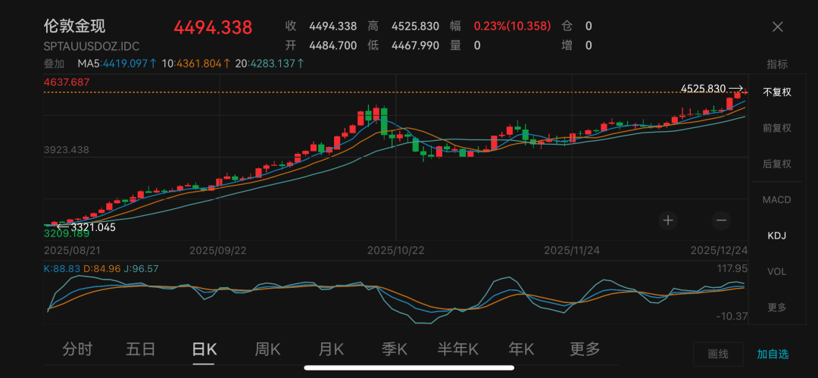Open the 叠加 overlay option
This screenshot has width=818, height=378.
click(x=54, y=64)
